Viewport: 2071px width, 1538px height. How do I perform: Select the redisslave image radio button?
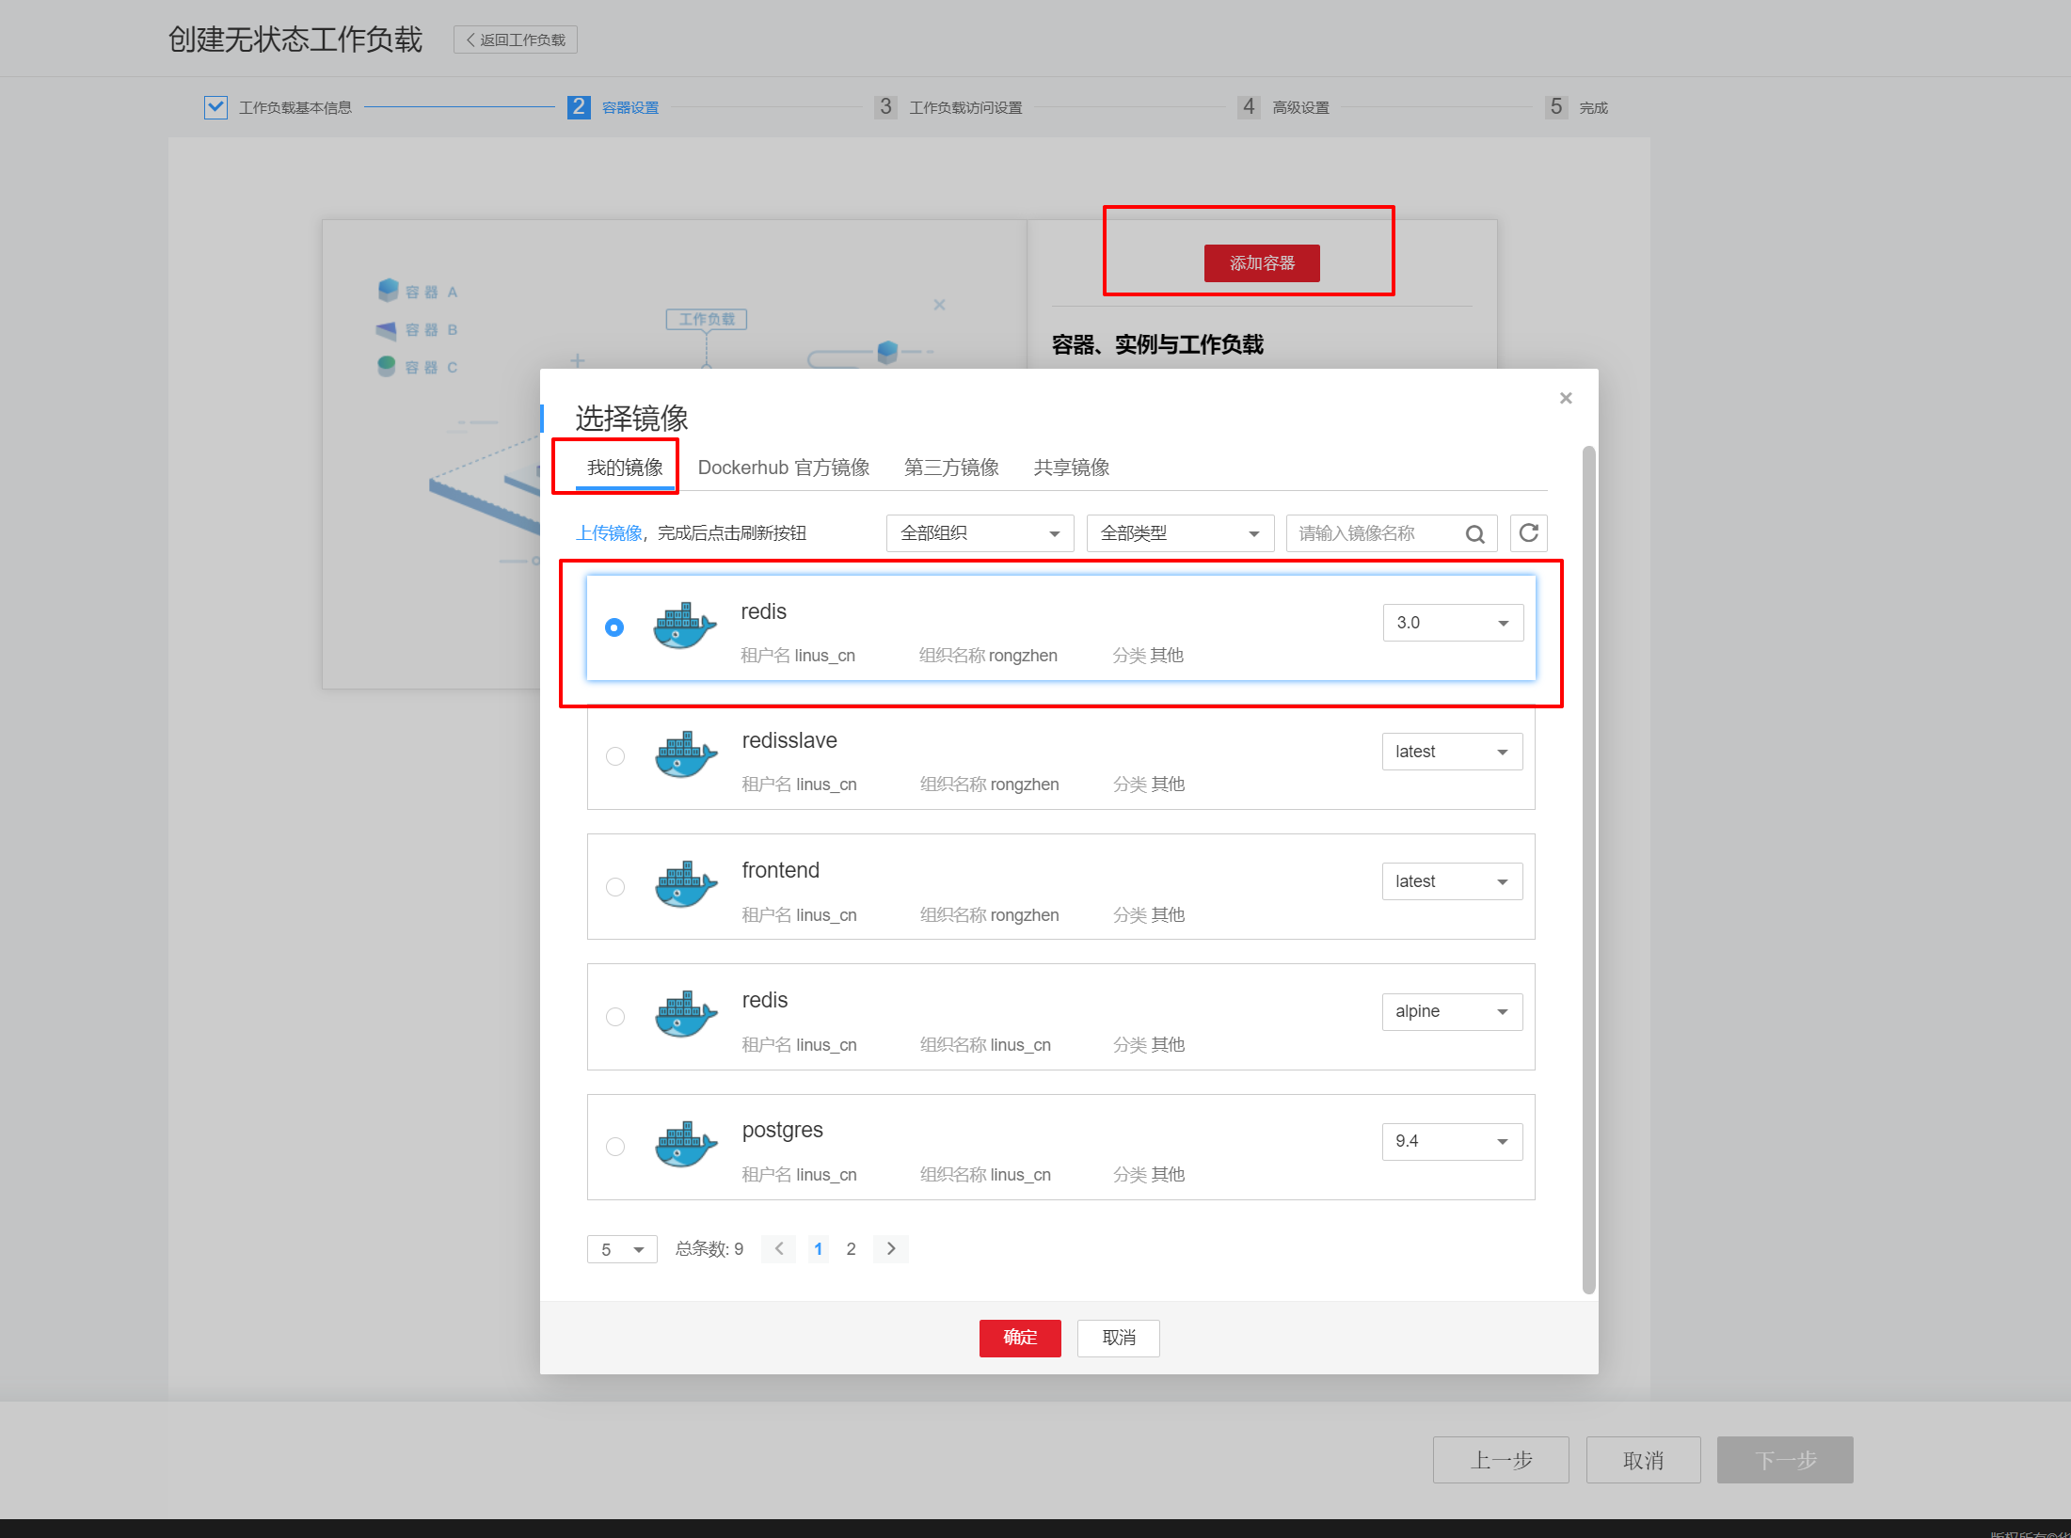tap(615, 756)
